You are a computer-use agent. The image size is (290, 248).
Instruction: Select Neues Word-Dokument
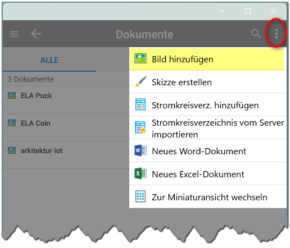(x=208, y=151)
